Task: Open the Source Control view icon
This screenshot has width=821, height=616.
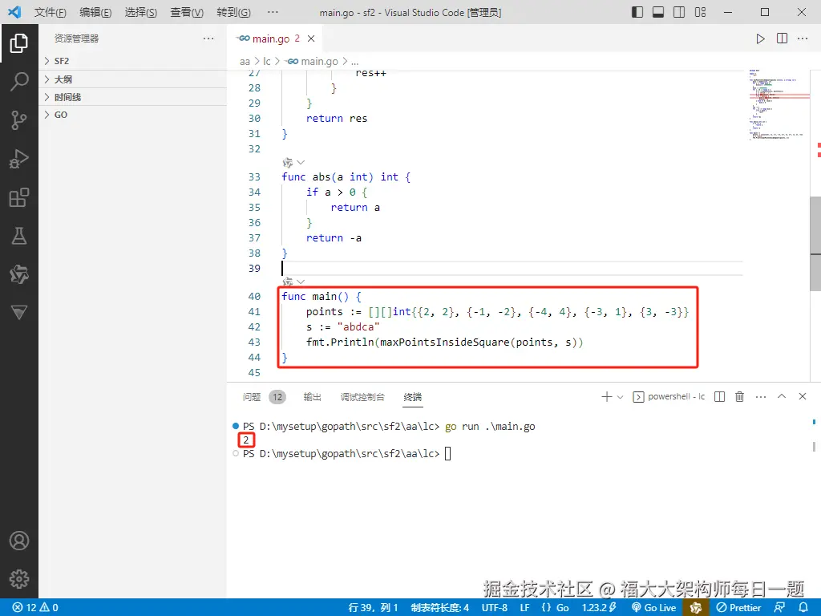Action: 19,120
